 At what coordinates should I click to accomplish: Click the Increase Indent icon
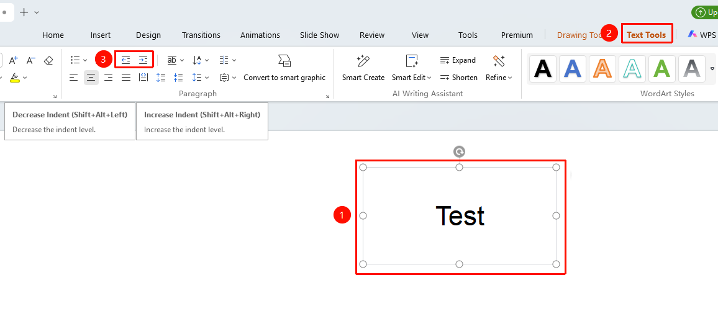[143, 60]
